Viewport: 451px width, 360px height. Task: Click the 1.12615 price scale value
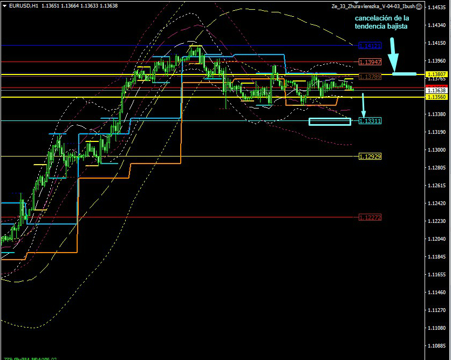437,186
